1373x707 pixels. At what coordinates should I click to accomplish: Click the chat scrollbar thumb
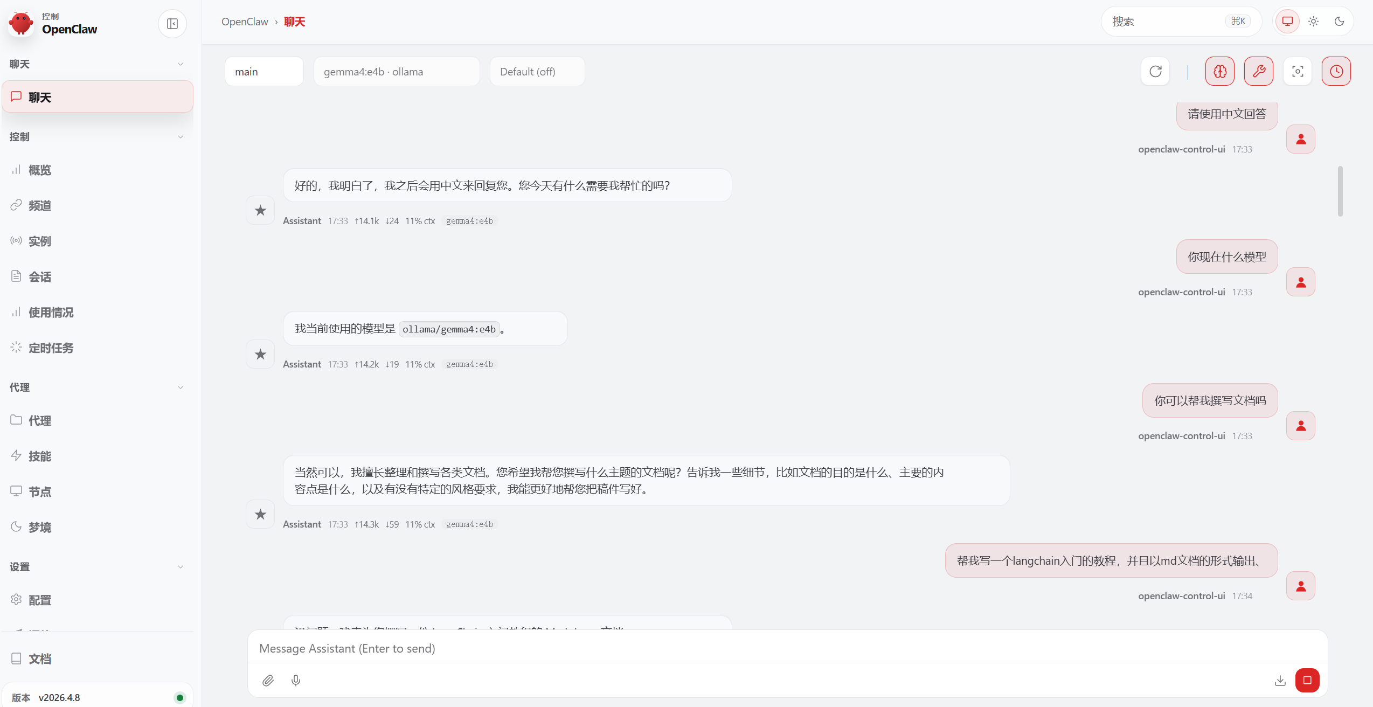1340,191
